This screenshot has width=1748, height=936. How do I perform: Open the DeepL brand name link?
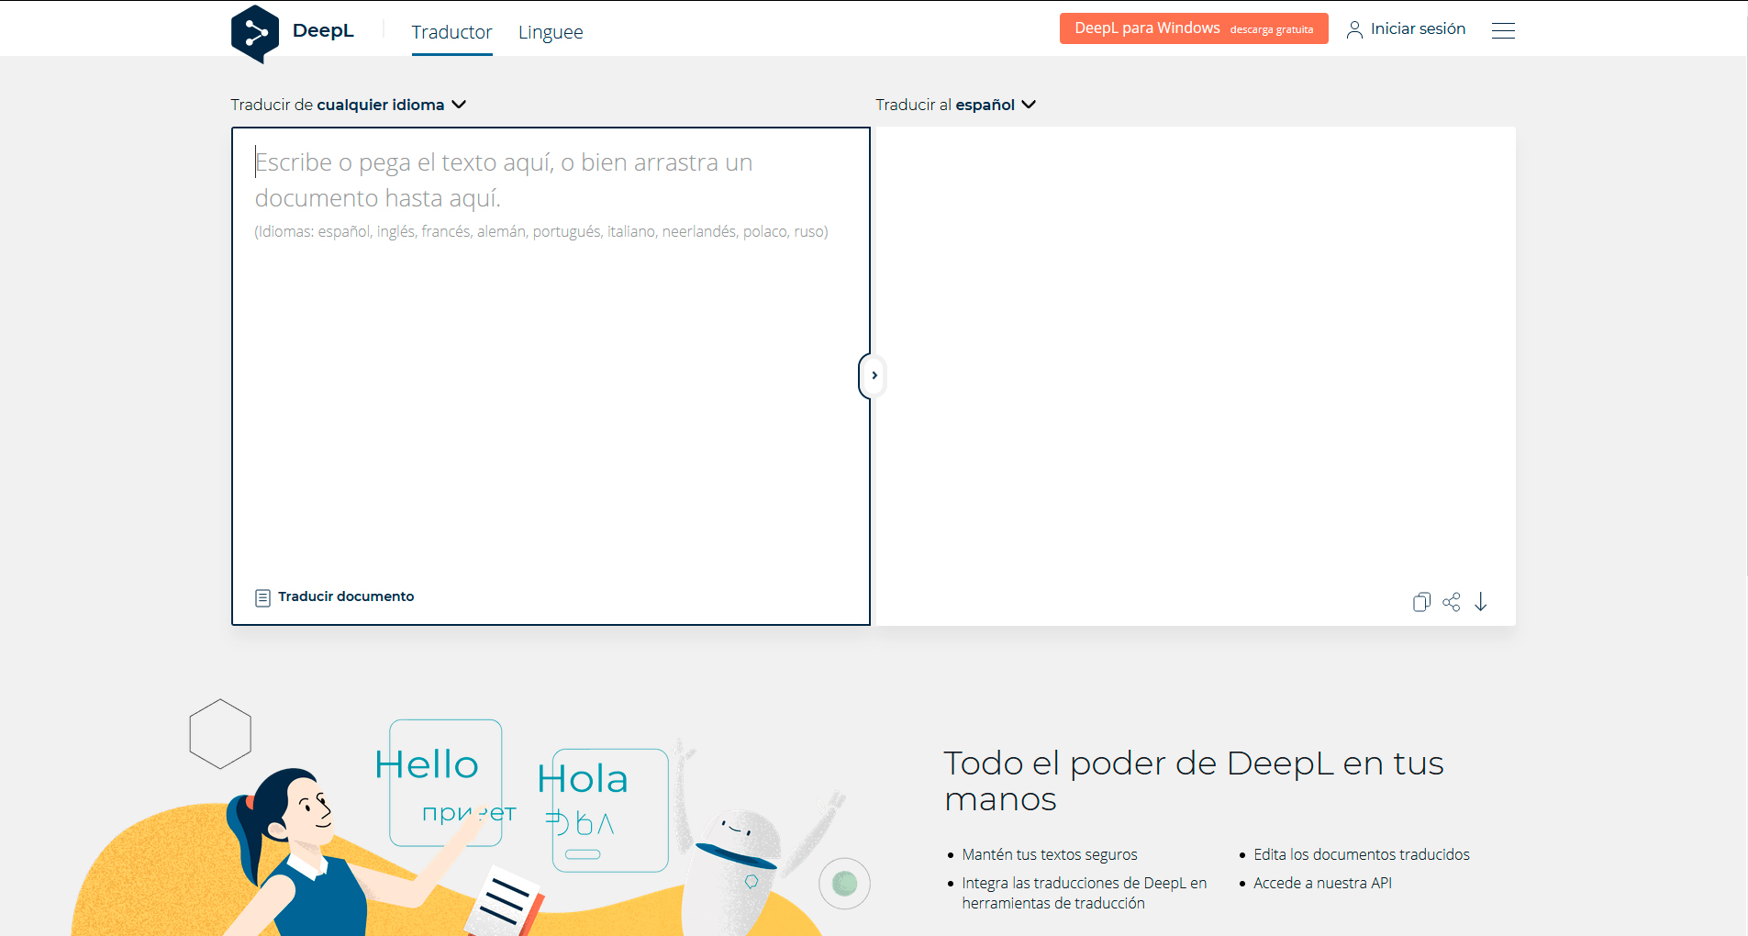click(x=323, y=30)
